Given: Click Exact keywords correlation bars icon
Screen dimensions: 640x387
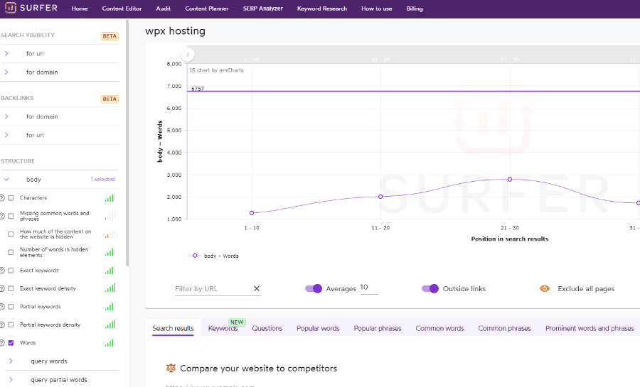Looking at the screenshot, I should (110, 270).
